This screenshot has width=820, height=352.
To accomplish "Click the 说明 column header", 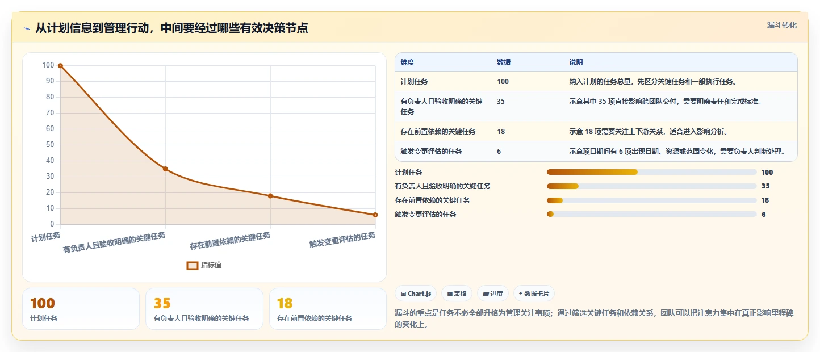I will point(576,62).
